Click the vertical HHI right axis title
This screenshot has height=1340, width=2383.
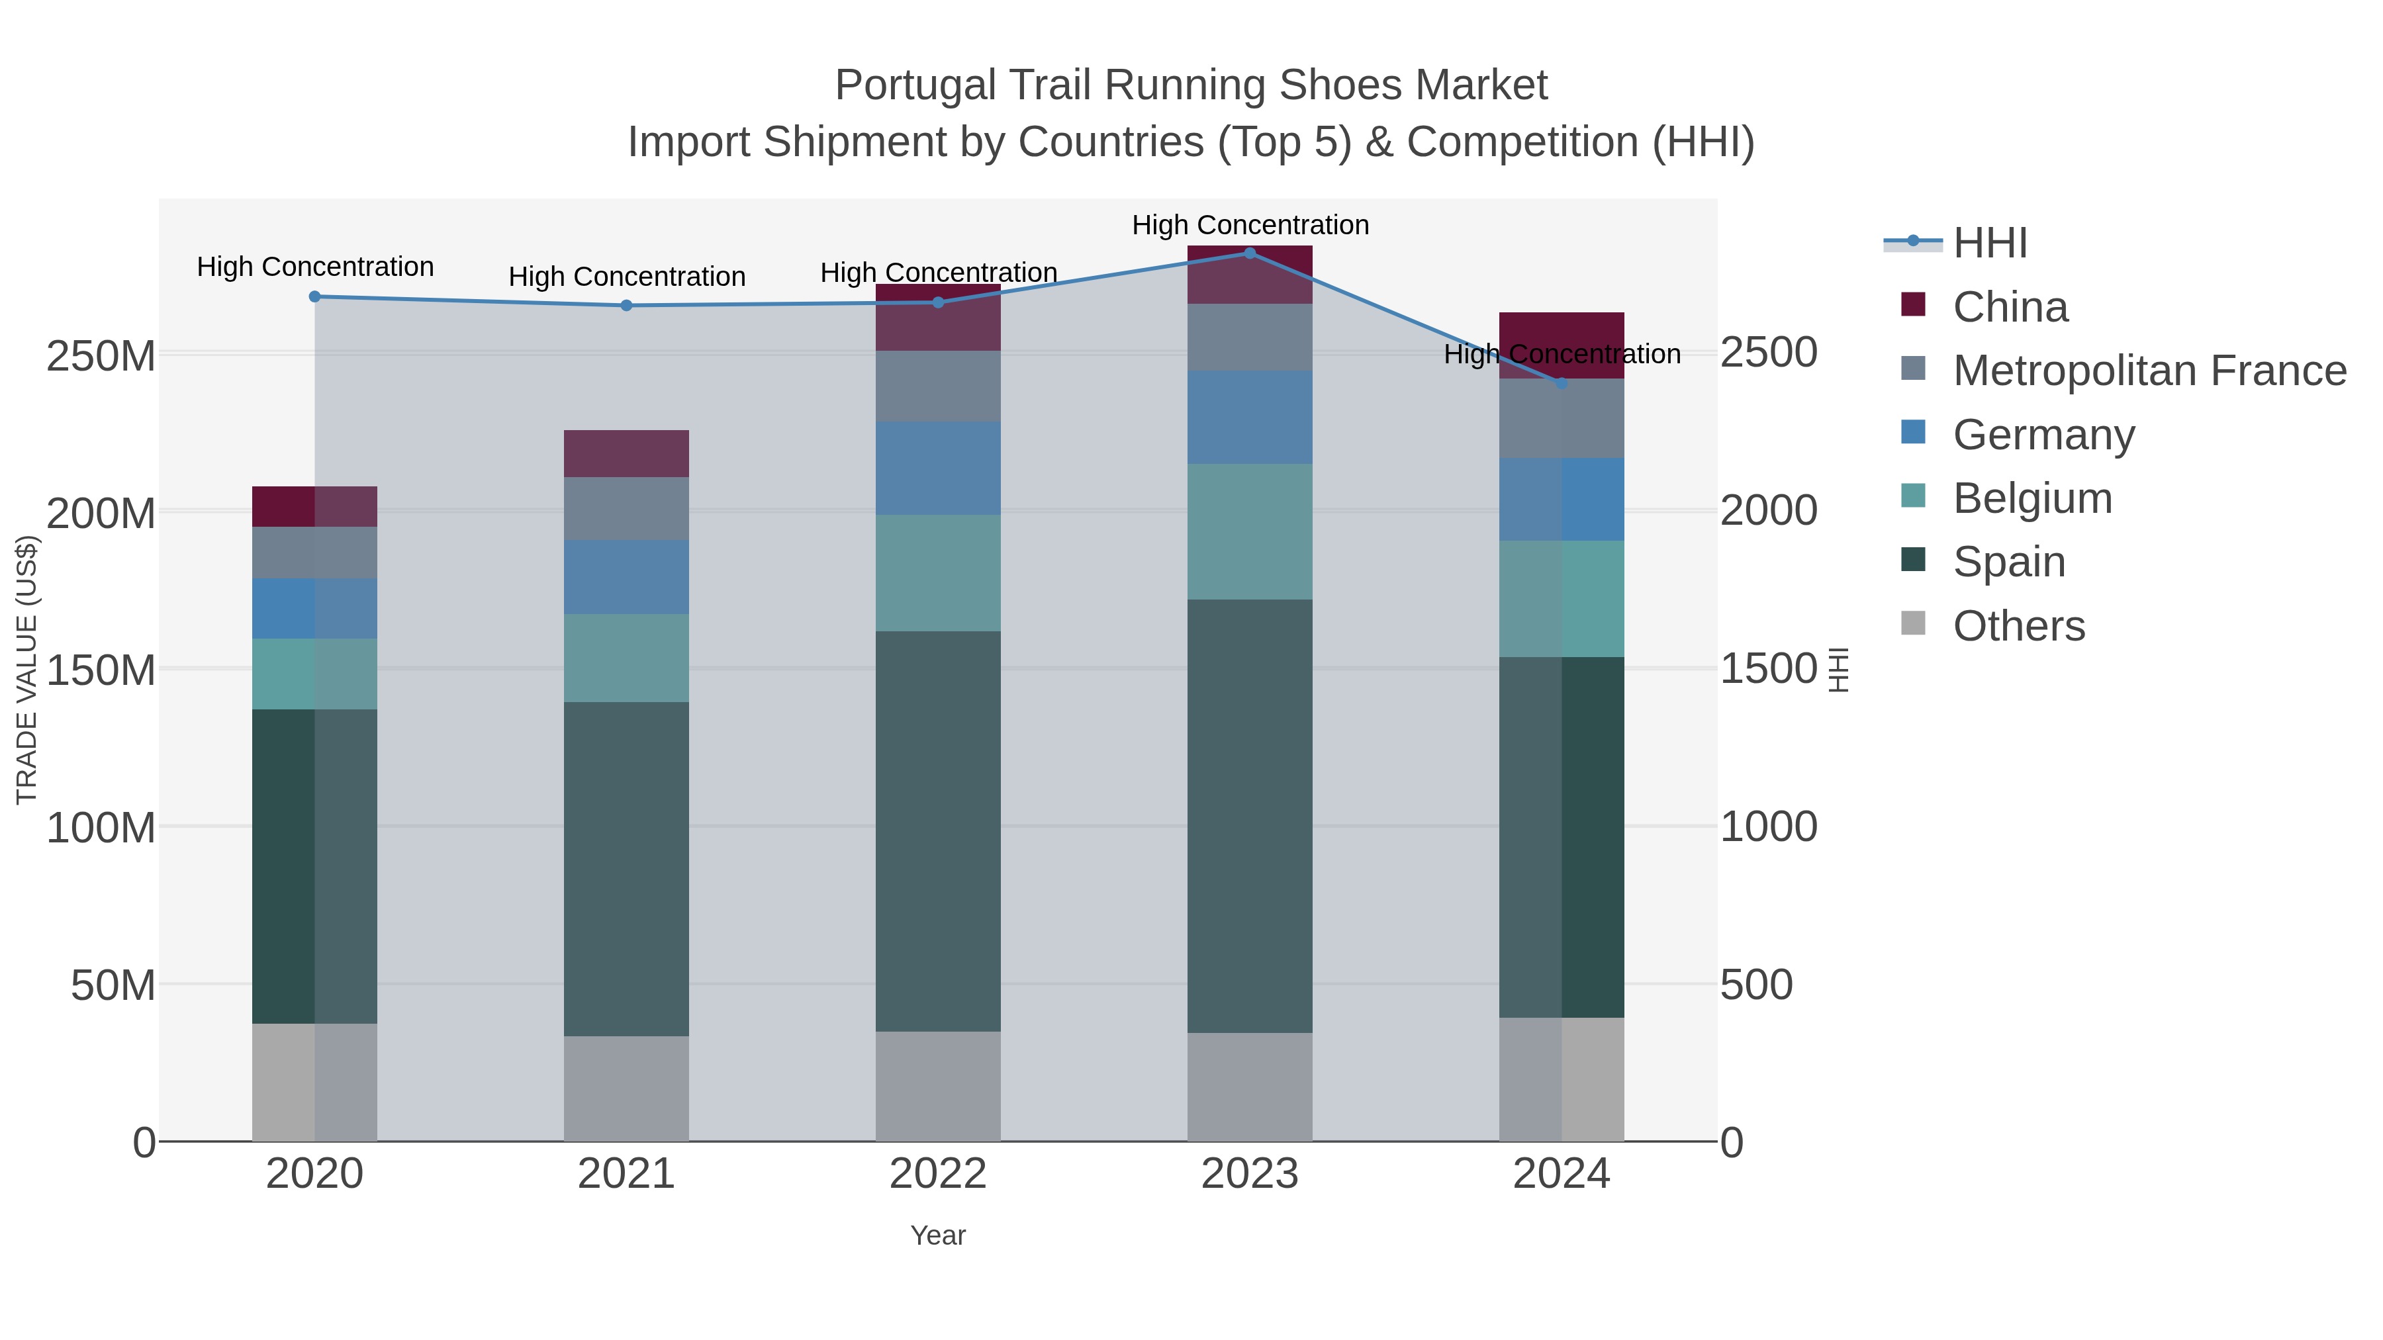(x=1839, y=670)
